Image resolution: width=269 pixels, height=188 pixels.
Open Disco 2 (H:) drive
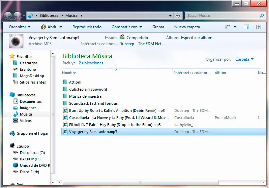(29, 172)
